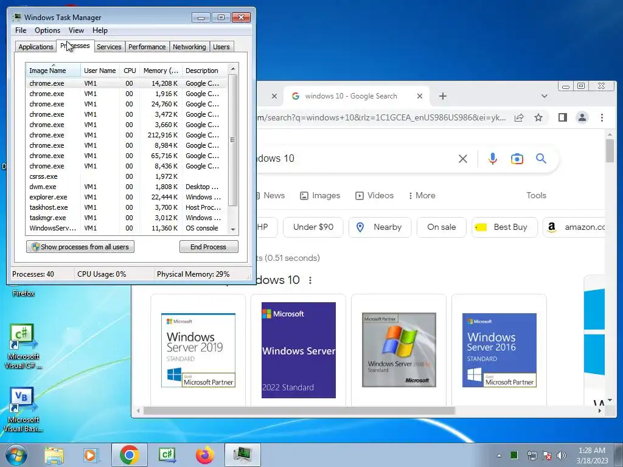Click the volume speaker tray icon

(561, 455)
